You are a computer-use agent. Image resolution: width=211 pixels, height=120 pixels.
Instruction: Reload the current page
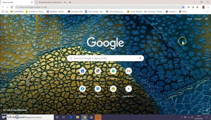(x=12, y=7)
